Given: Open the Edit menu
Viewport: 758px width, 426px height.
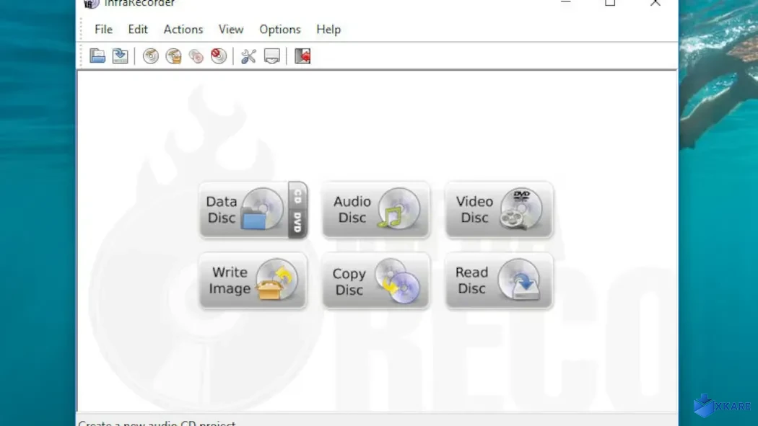Looking at the screenshot, I should (138, 30).
